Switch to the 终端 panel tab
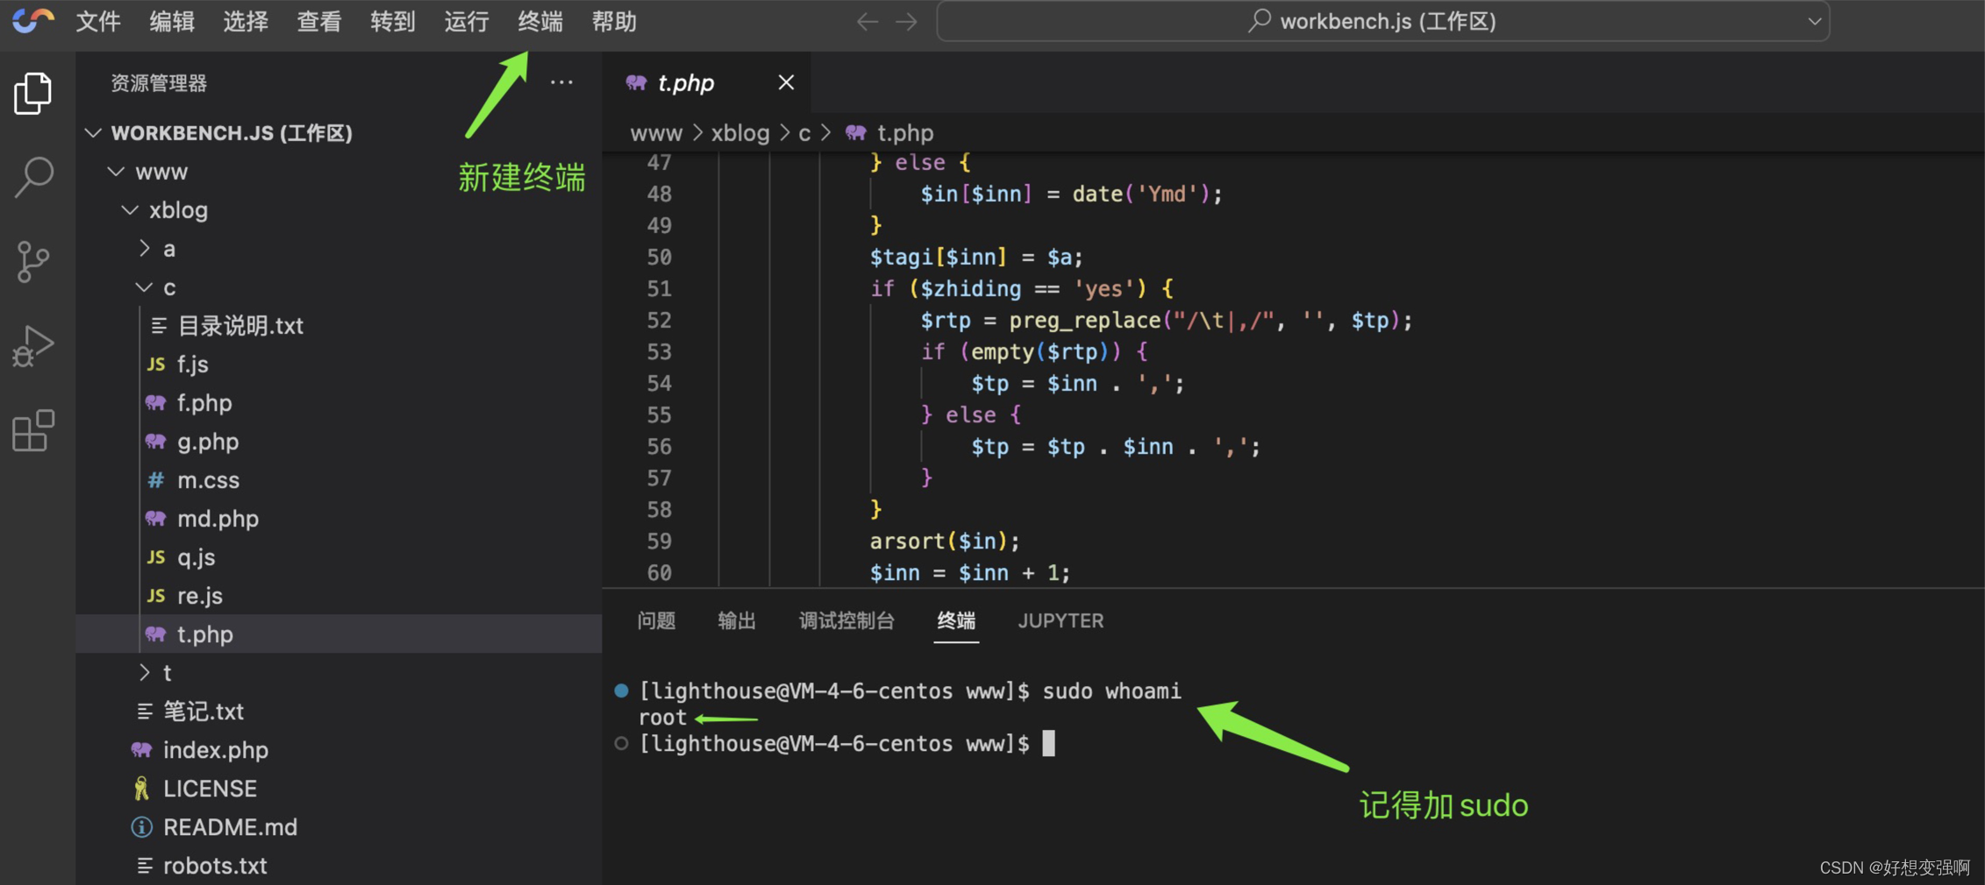 point(956,620)
